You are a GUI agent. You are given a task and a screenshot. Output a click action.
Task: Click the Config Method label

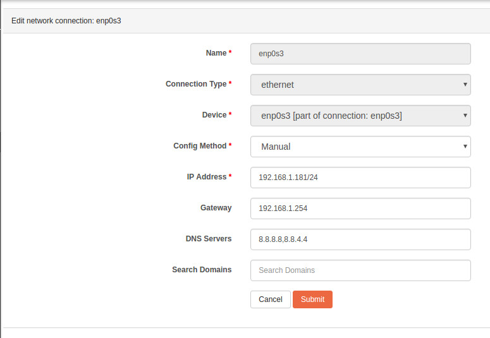coord(200,146)
